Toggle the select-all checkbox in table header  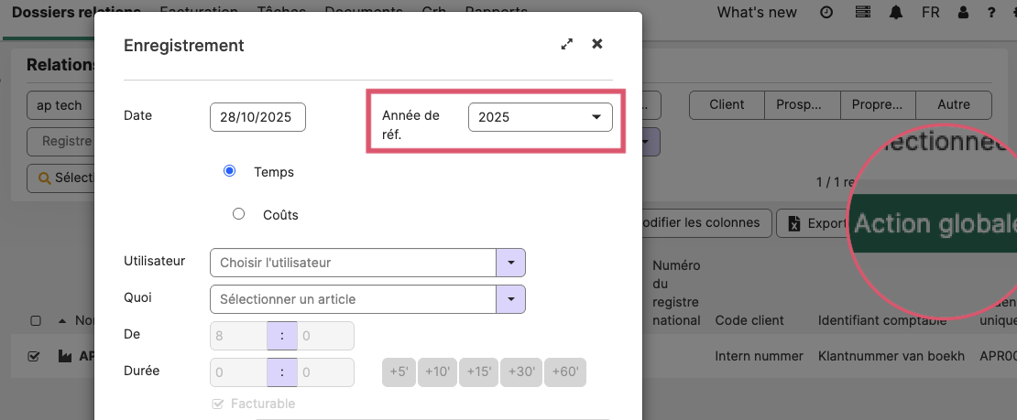[36, 320]
